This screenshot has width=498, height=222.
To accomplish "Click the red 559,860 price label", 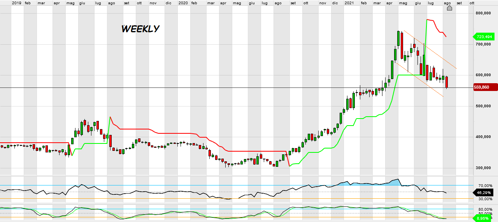I will (486, 87).
